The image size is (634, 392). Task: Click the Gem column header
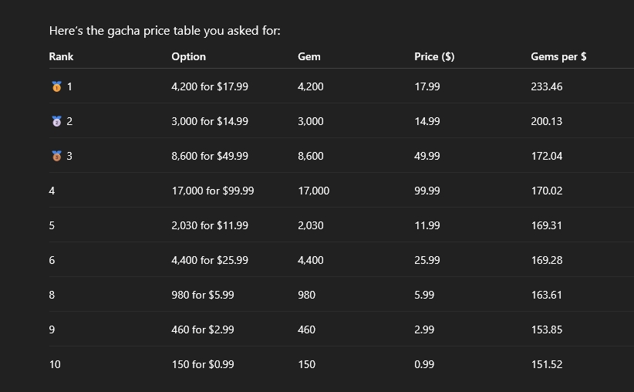tap(309, 56)
